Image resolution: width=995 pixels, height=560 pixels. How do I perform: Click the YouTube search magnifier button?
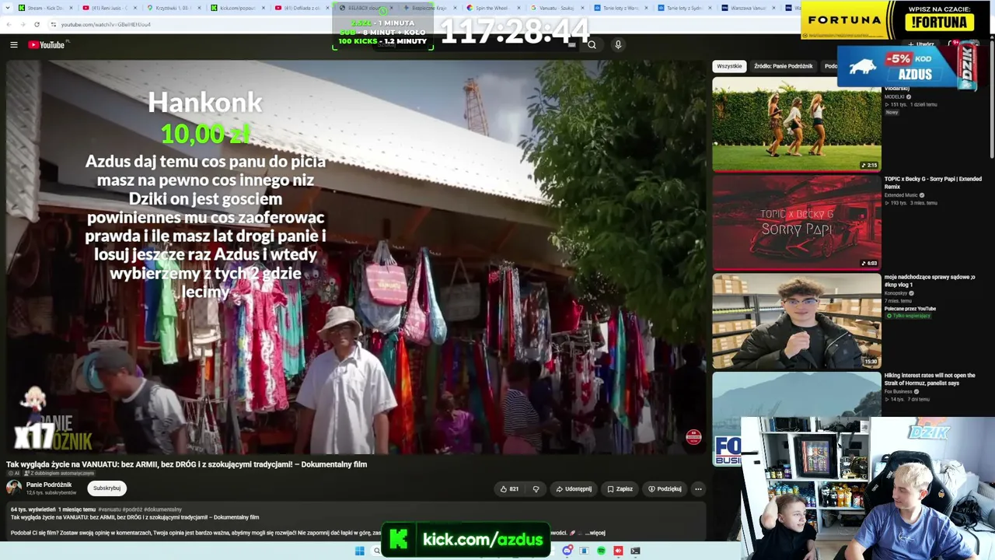tap(592, 45)
